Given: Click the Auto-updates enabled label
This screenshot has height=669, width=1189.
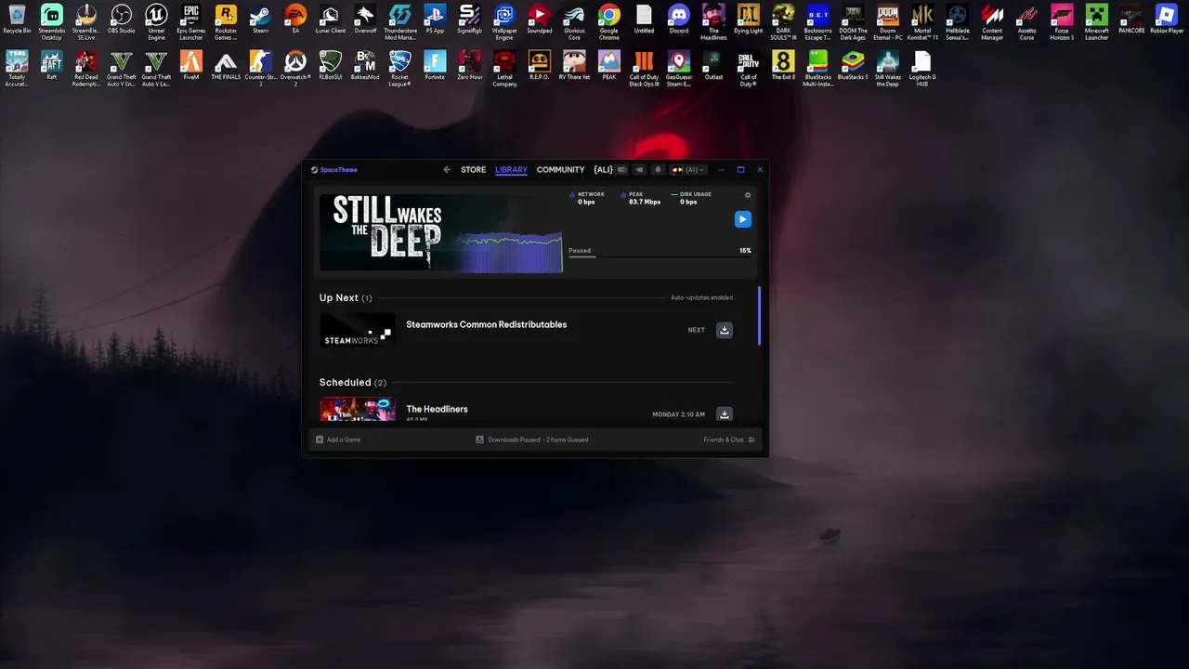Looking at the screenshot, I should click(x=701, y=297).
